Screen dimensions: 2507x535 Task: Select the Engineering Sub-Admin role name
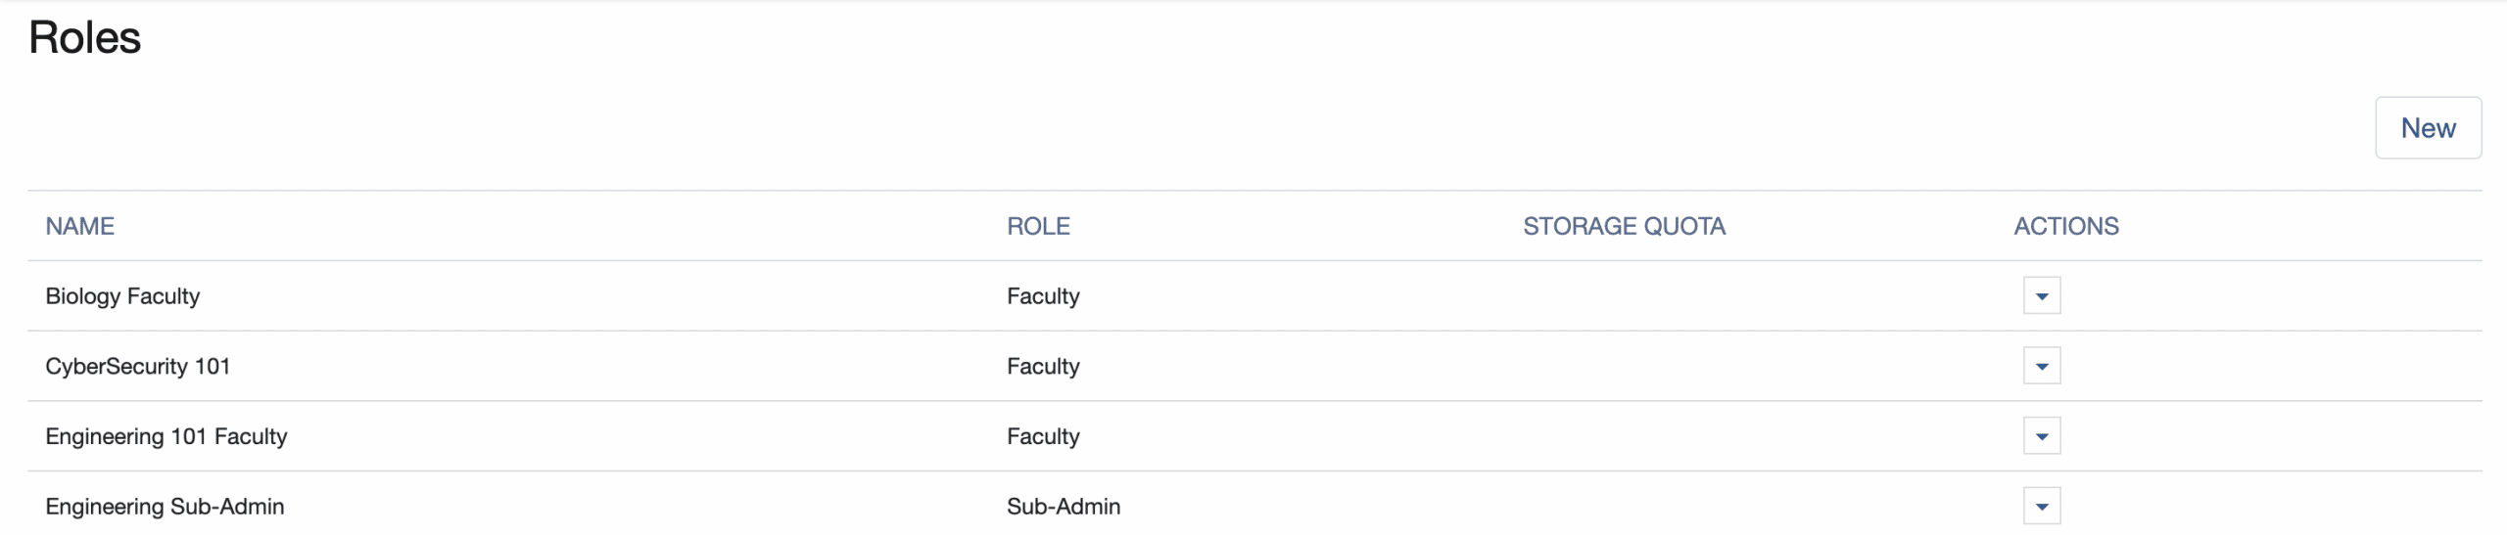point(165,507)
